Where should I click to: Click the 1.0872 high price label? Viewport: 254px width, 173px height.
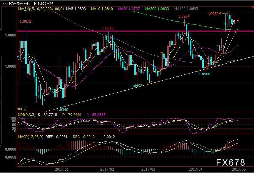coord(26,21)
